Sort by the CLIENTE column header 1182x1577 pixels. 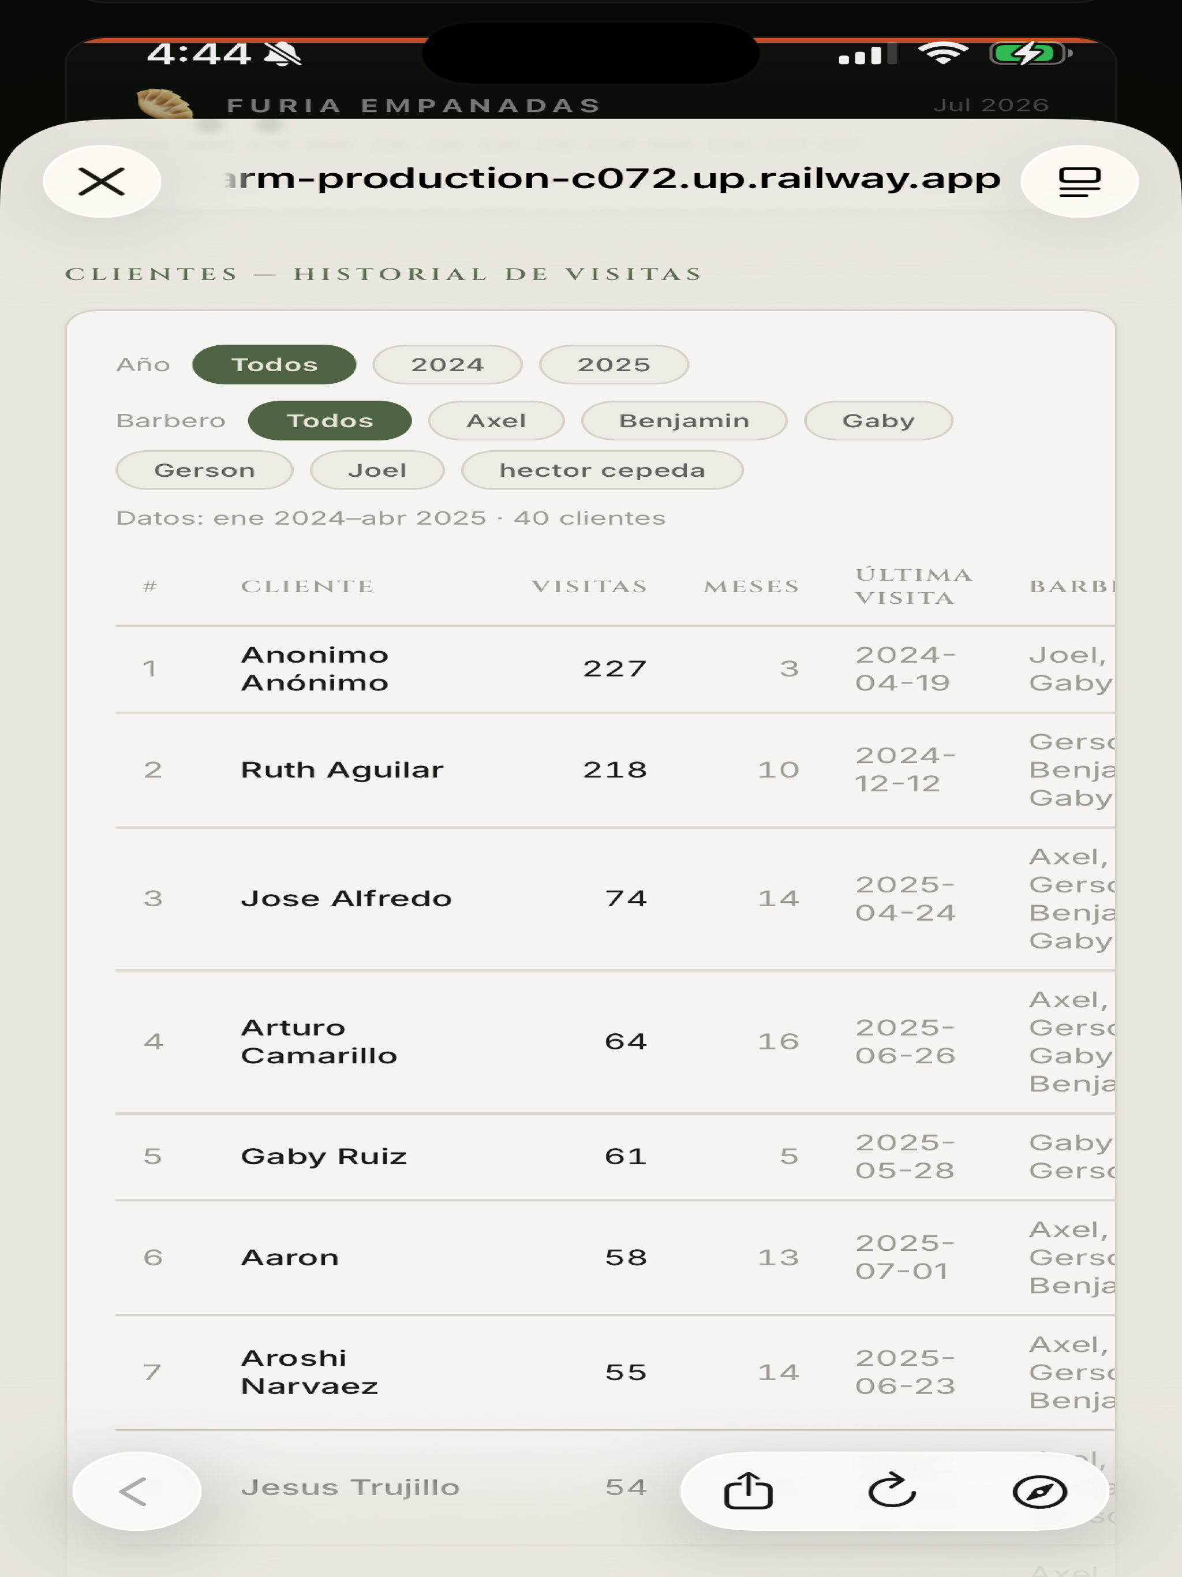(x=307, y=586)
